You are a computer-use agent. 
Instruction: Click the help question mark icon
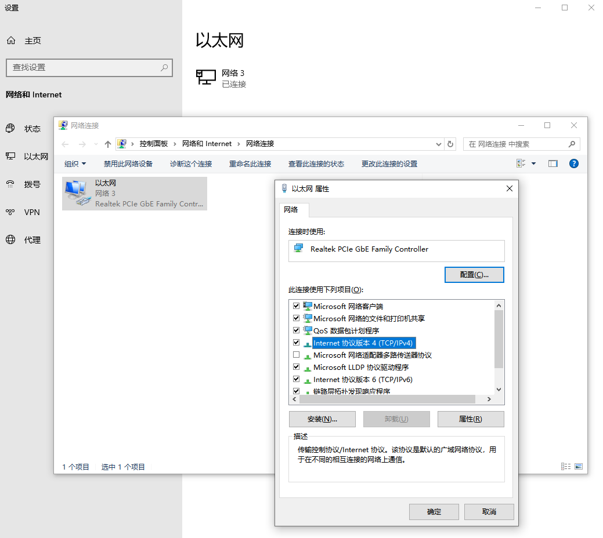pyautogui.click(x=573, y=163)
